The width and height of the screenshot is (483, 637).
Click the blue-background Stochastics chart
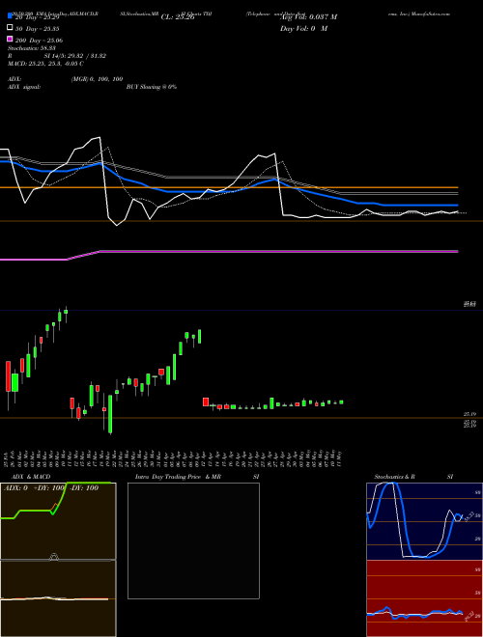click(424, 521)
